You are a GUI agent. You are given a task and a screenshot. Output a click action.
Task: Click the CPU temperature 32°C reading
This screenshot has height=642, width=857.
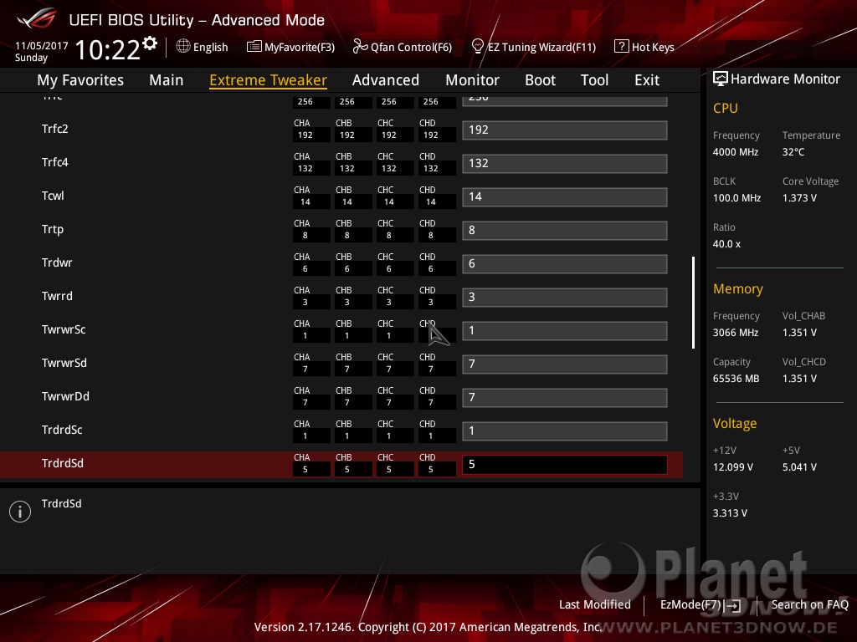(793, 152)
